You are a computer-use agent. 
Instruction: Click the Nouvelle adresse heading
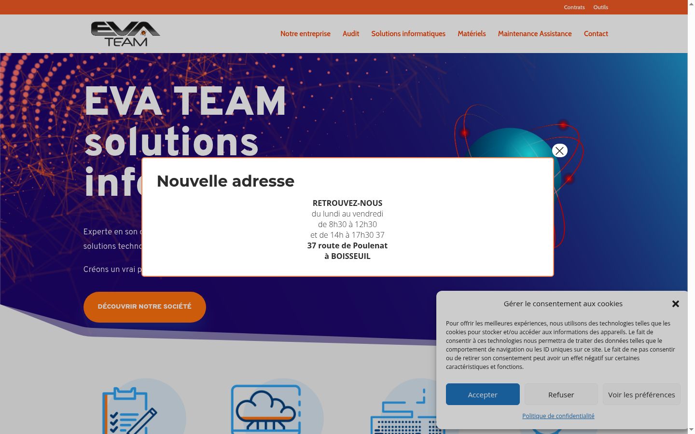tap(225, 181)
